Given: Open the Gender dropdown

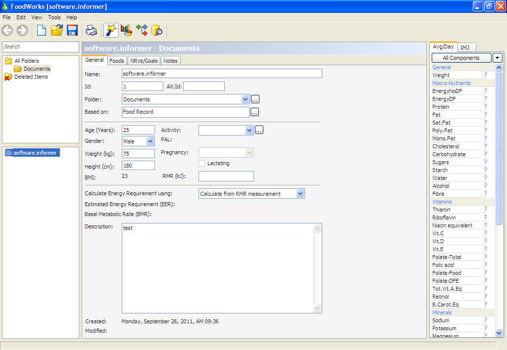Looking at the screenshot, I should click(150, 141).
